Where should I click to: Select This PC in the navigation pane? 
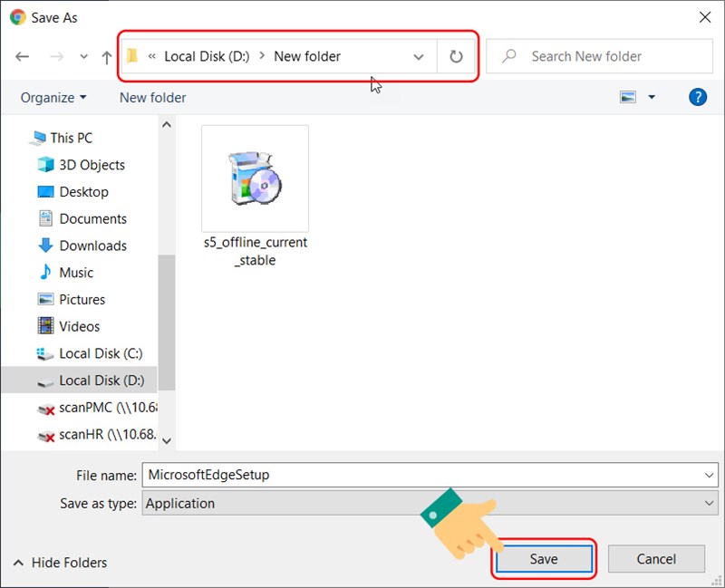(x=72, y=138)
